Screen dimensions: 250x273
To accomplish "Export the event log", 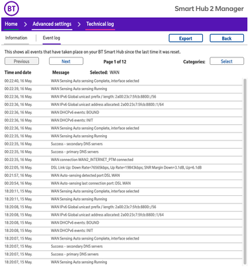I will click(x=186, y=38).
